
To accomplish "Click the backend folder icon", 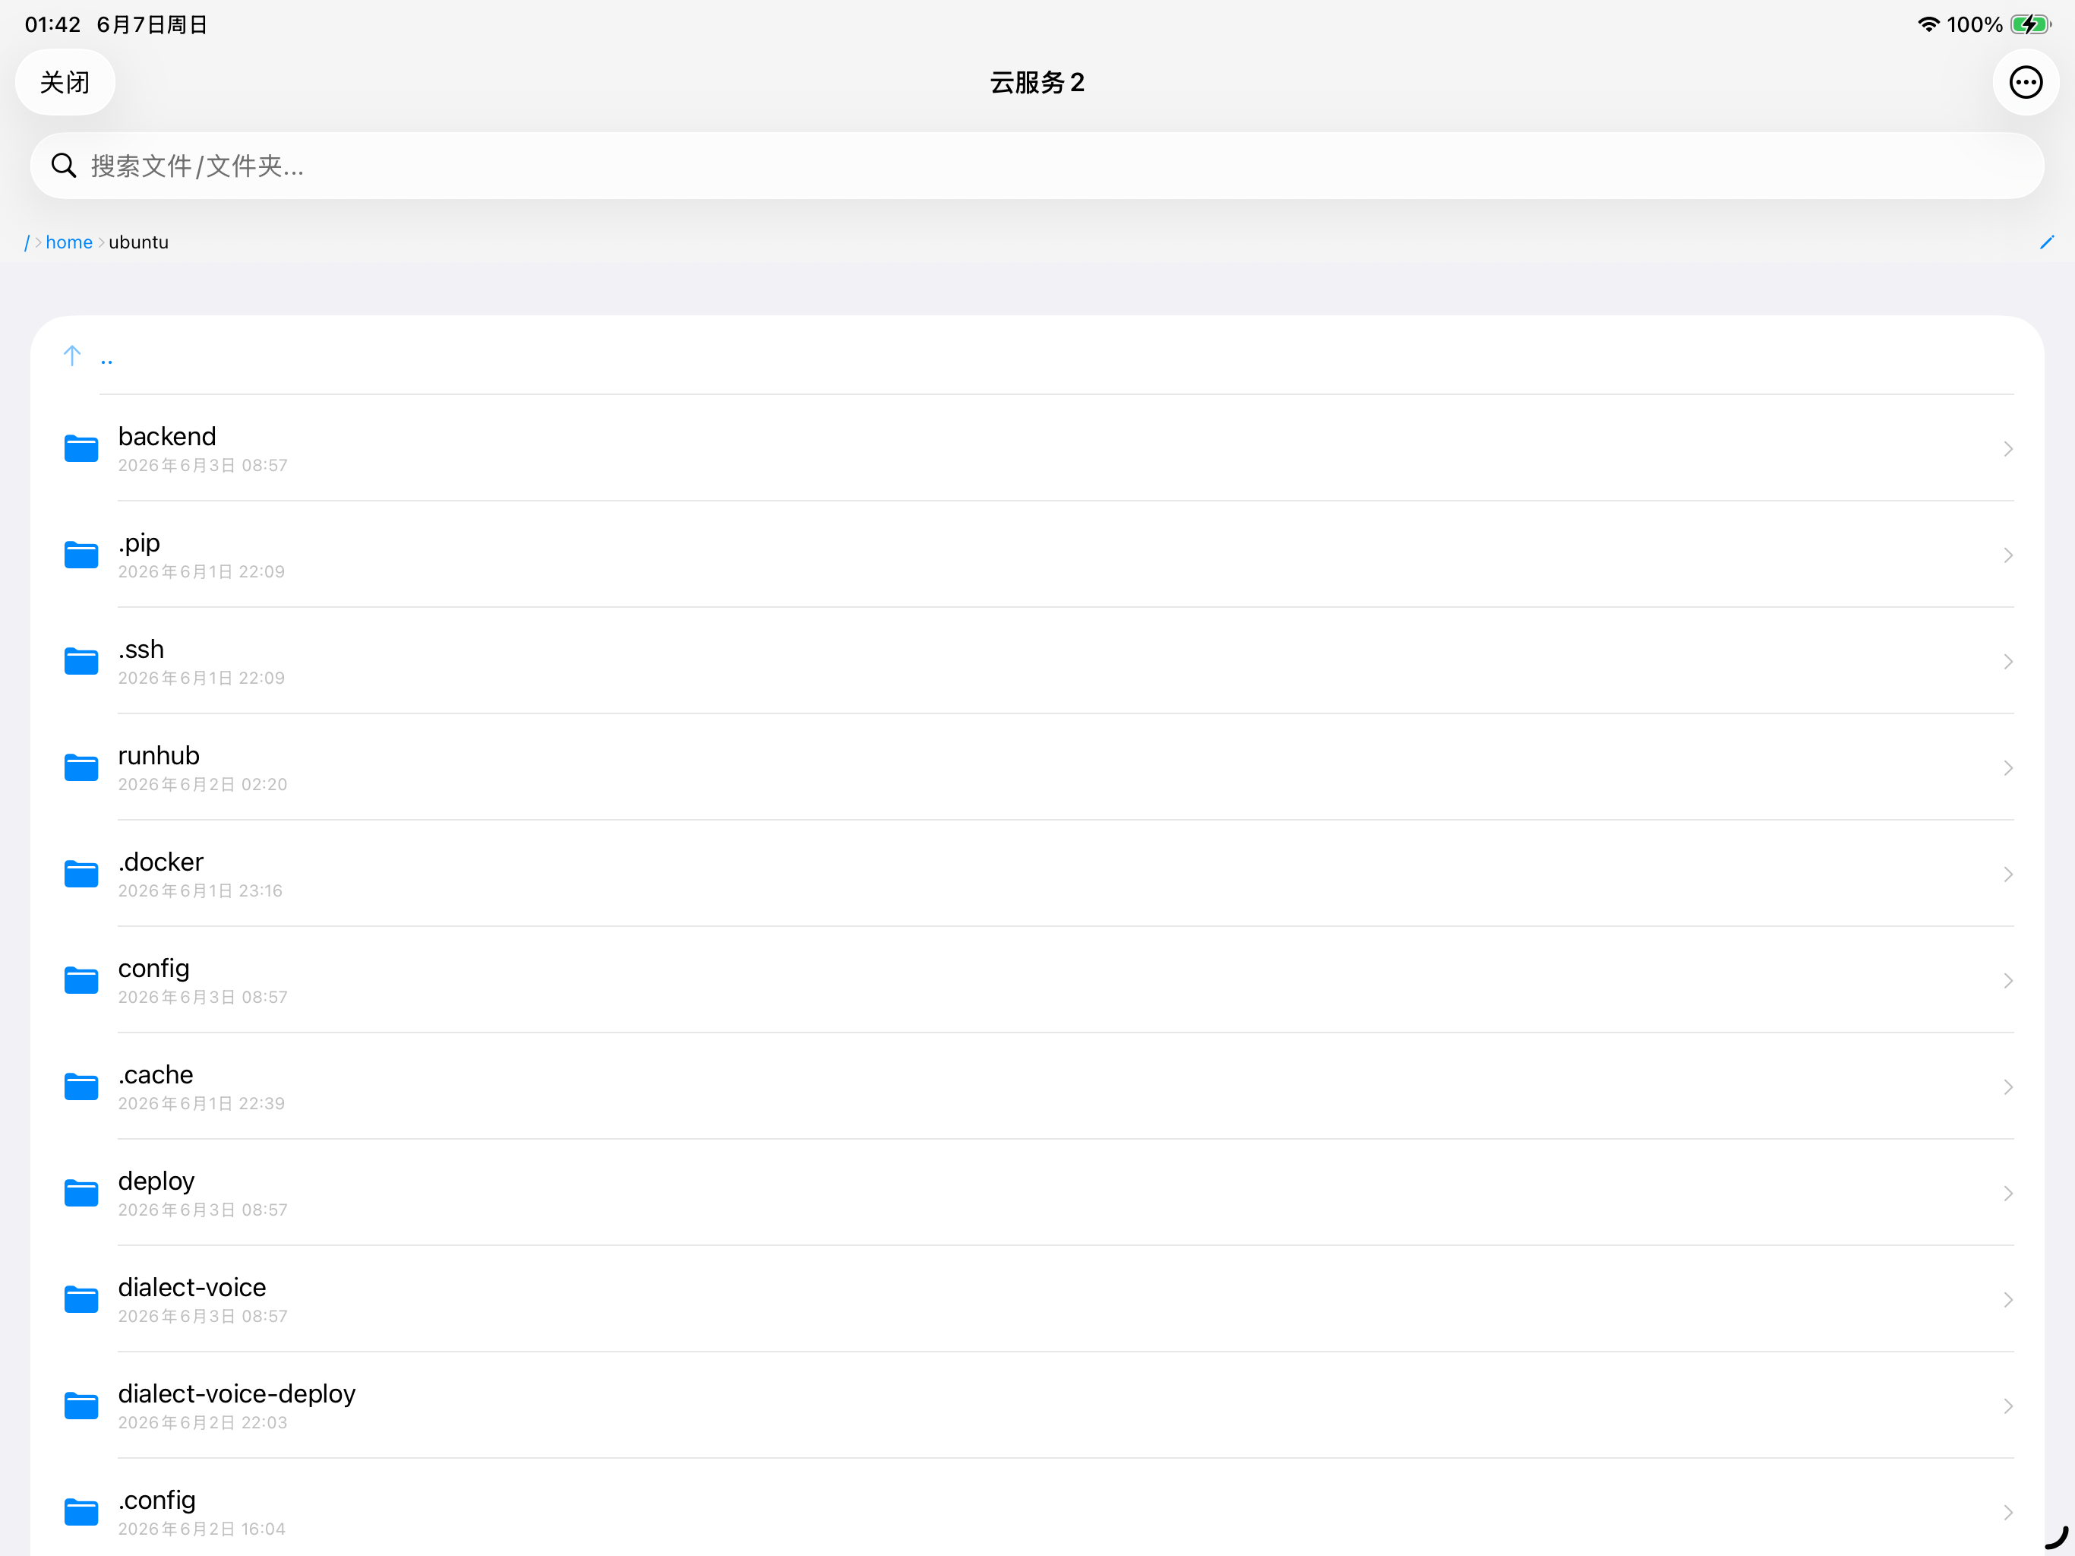I will (x=81, y=448).
